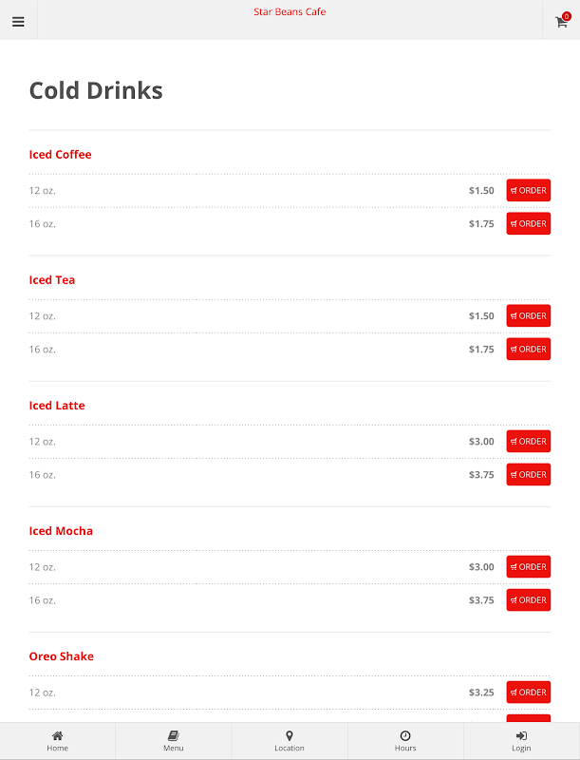580x760 pixels.
Task: Order the 12 oz. Iced Tea
Action: pyautogui.click(x=528, y=316)
